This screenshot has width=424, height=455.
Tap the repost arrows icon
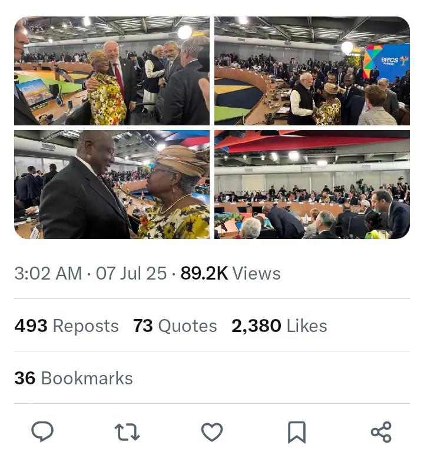pyautogui.click(x=127, y=432)
